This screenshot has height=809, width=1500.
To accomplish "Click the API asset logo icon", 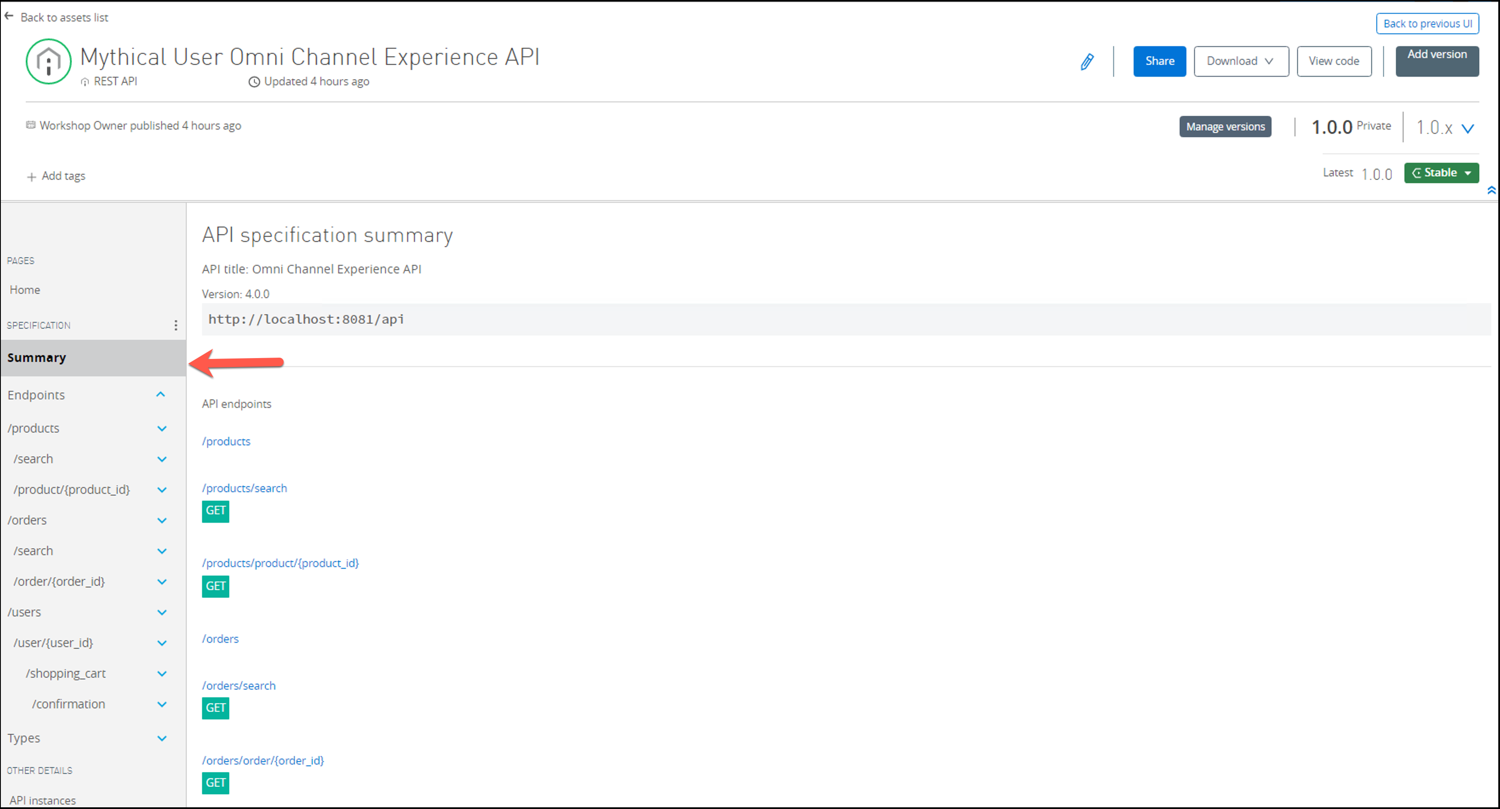I will click(48, 62).
